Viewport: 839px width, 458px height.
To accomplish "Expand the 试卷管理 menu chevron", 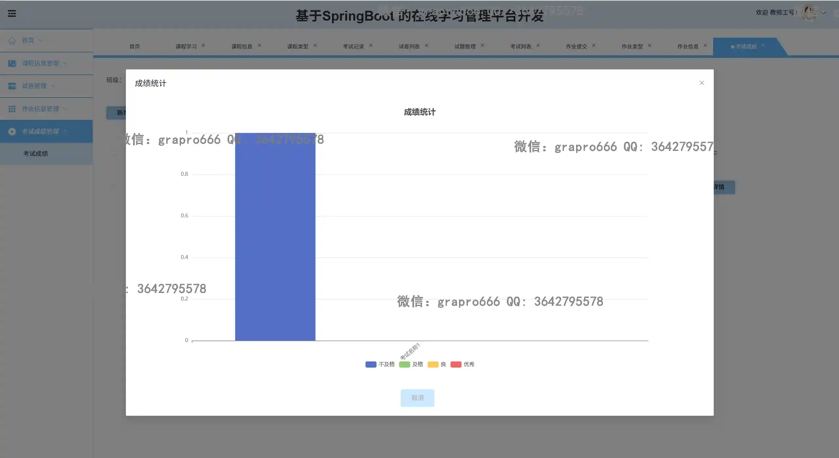I will 53,86.
